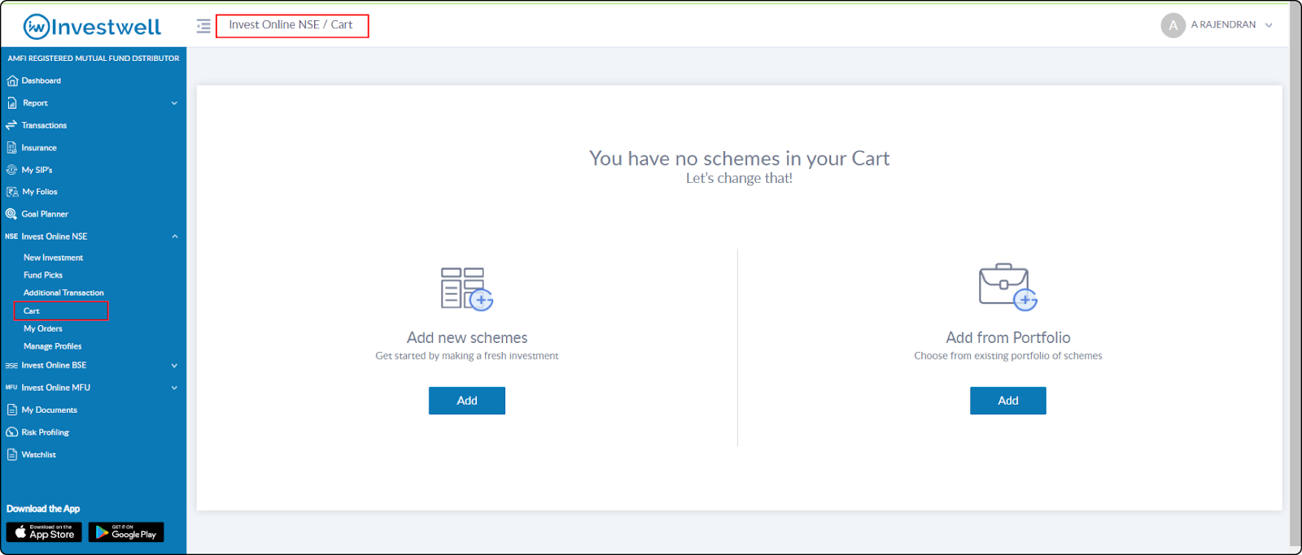This screenshot has width=1302, height=555.
Task: Click the Add new schemes illustration icon
Action: [x=467, y=288]
